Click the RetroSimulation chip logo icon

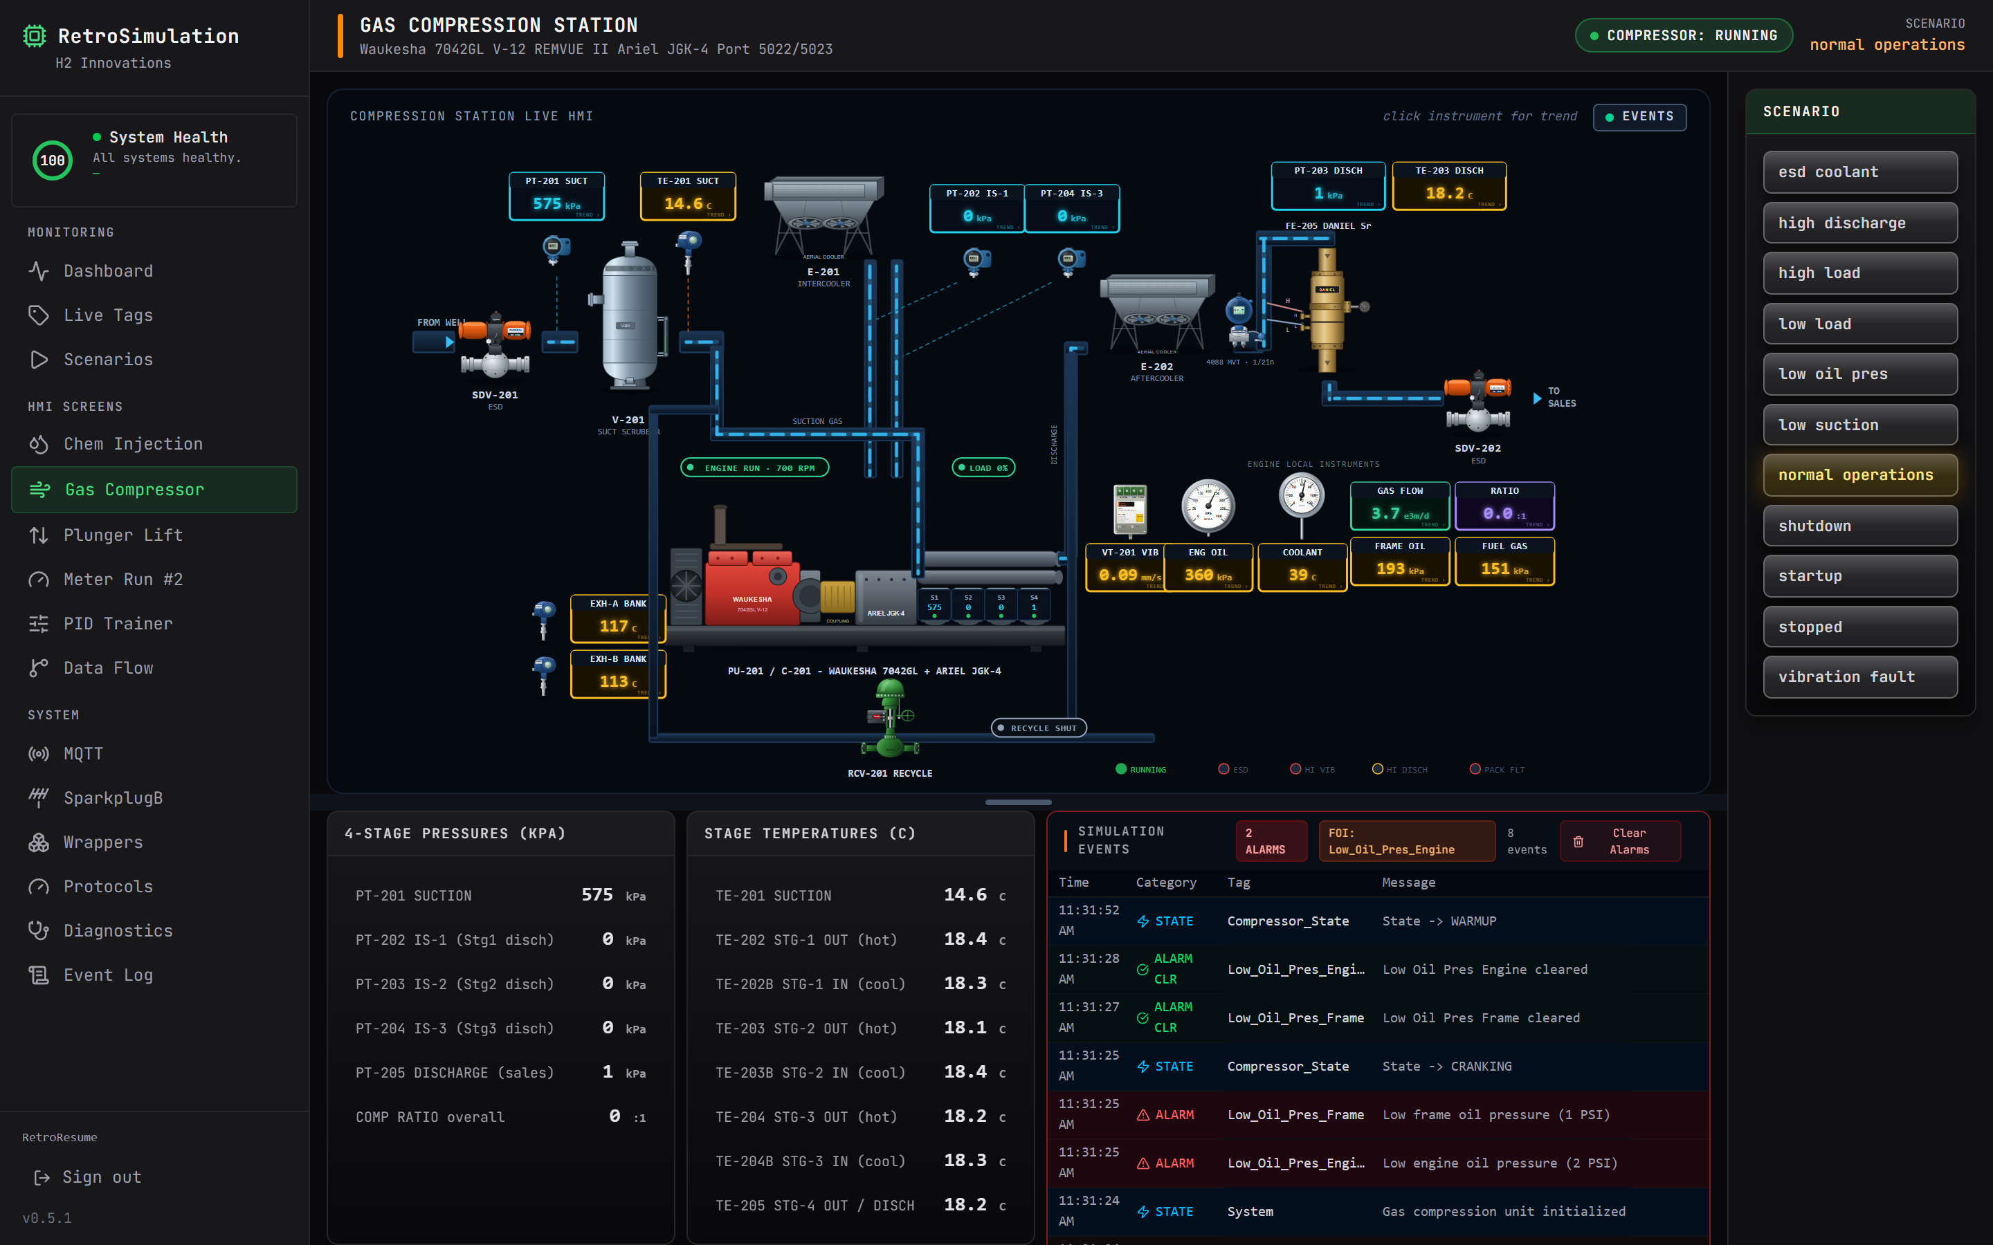pos(35,35)
